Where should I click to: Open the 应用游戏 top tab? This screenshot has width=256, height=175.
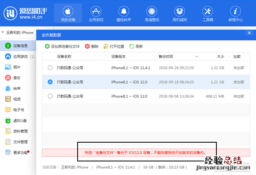[96, 13]
